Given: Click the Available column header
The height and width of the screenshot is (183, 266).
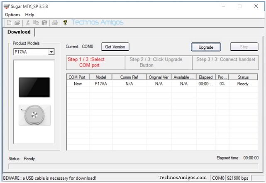Looking at the screenshot, I should tap(184, 77).
